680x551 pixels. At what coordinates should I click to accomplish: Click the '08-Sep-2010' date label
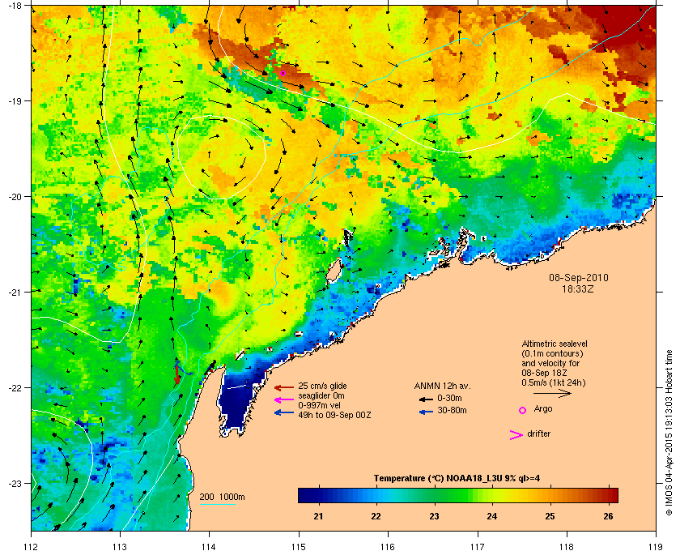(579, 277)
